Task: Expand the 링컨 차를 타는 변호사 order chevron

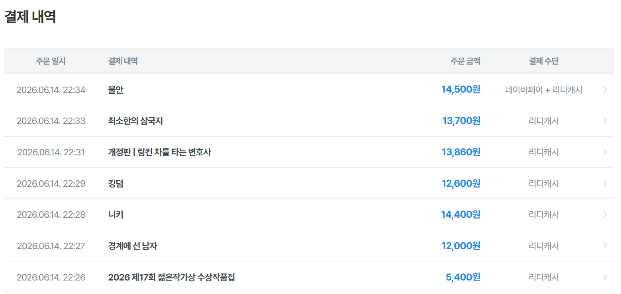Action: pyautogui.click(x=605, y=152)
